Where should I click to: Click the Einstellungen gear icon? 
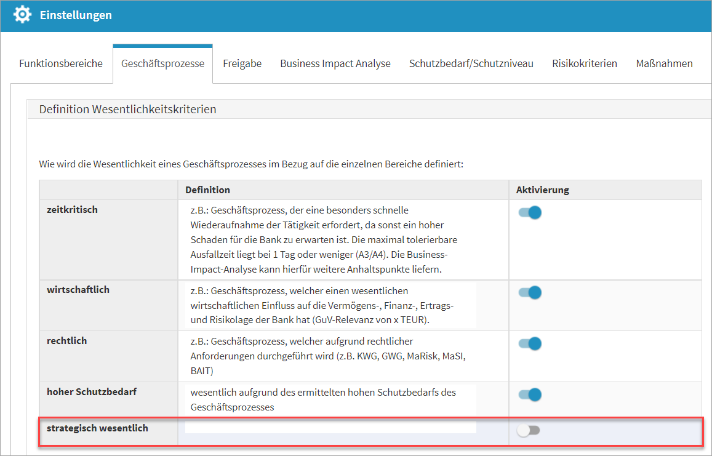(22, 15)
